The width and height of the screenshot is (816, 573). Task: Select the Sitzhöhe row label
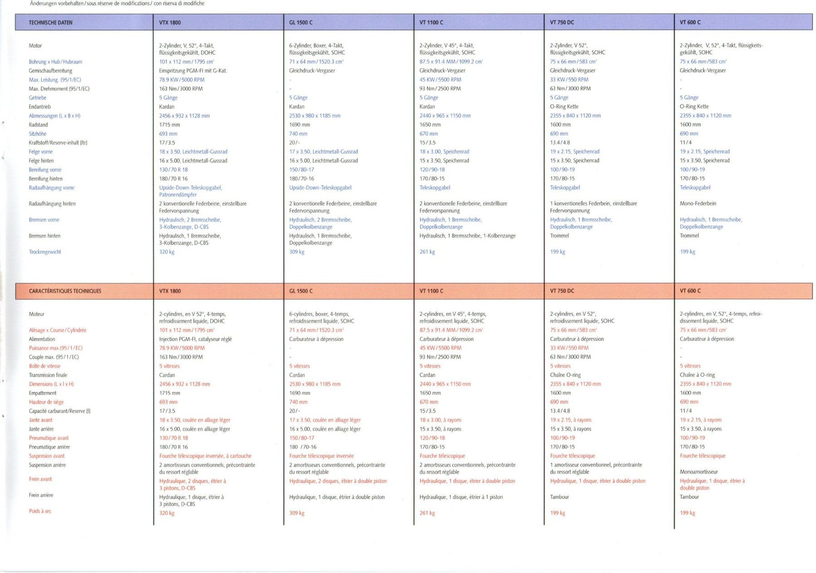(x=38, y=134)
